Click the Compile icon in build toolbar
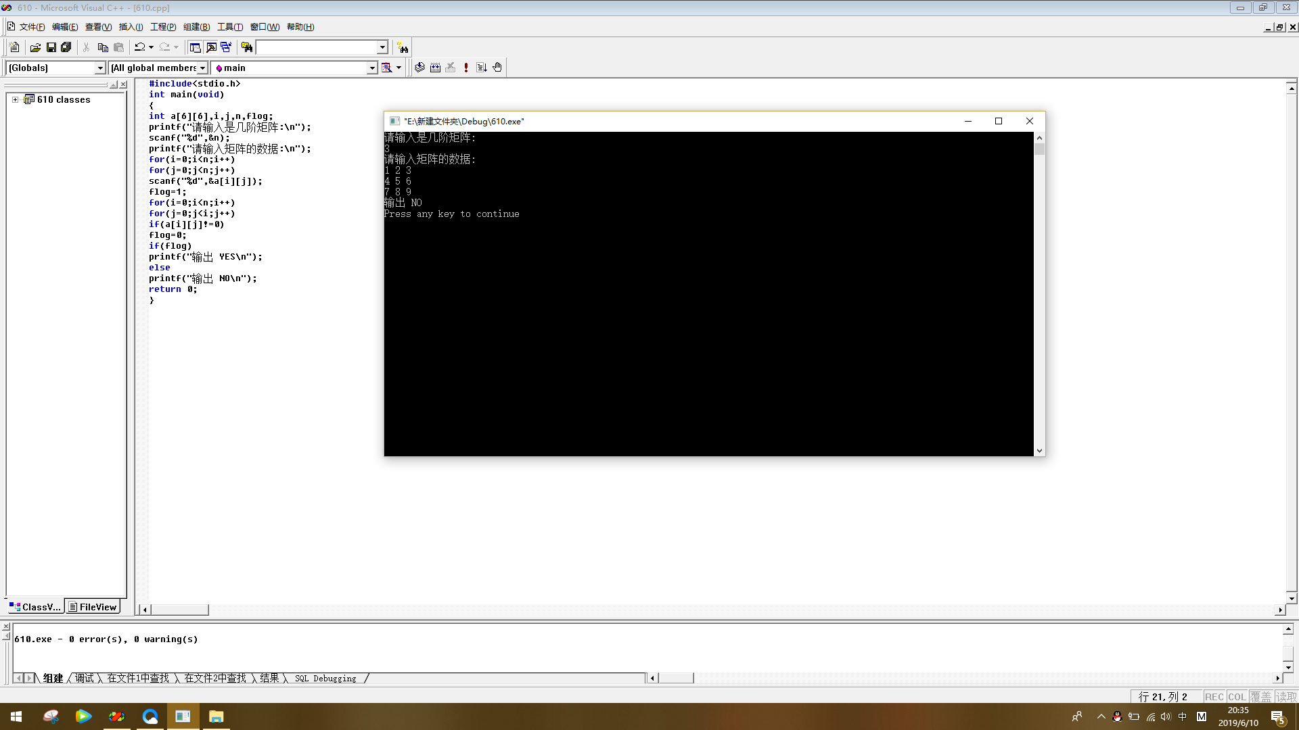 pos(419,68)
